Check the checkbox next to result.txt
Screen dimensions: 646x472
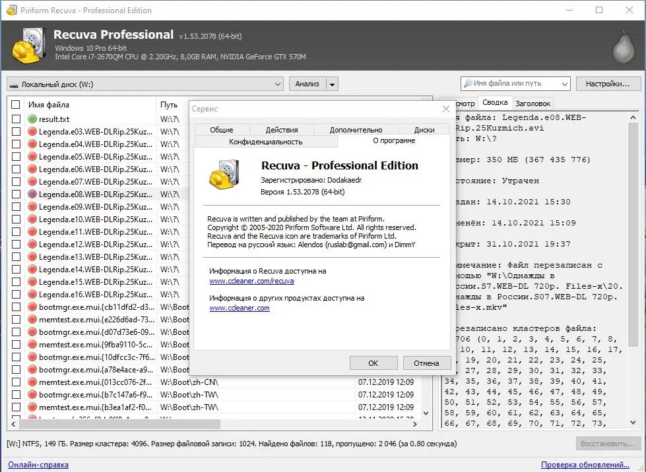click(x=16, y=119)
